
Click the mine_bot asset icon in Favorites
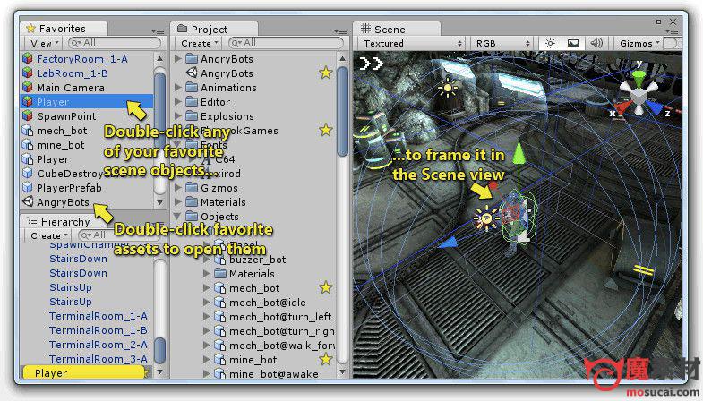point(28,145)
